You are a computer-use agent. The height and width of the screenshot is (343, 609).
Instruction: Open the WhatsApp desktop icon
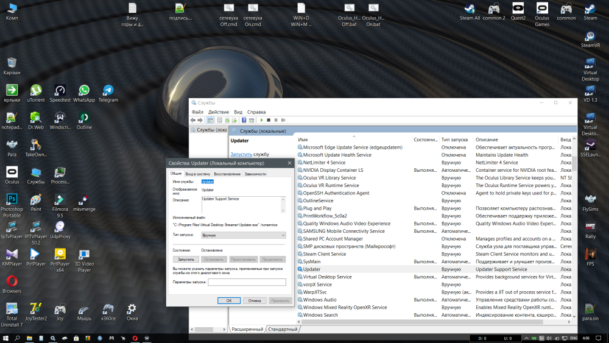point(84,91)
